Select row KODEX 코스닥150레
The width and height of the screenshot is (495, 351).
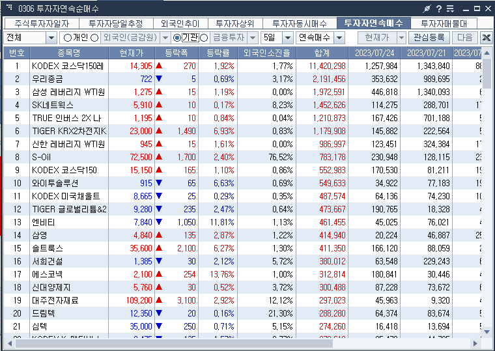tap(242, 66)
